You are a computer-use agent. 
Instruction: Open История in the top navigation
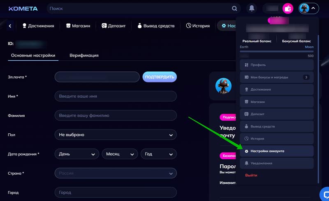(198, 26)
